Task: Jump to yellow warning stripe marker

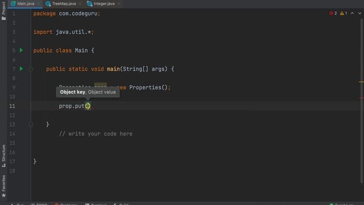Action: (361, 82)
